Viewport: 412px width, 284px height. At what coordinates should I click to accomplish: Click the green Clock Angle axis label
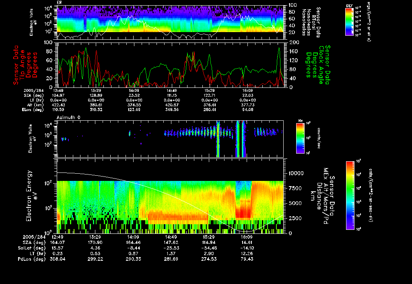tap(318, 65)
